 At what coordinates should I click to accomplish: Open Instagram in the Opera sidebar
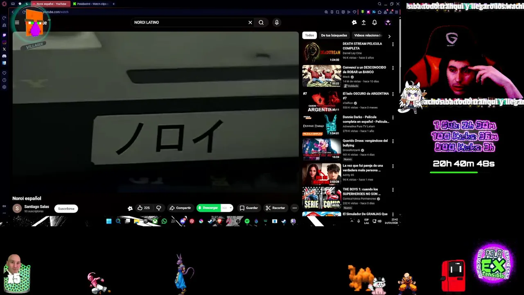click(5, 42)
